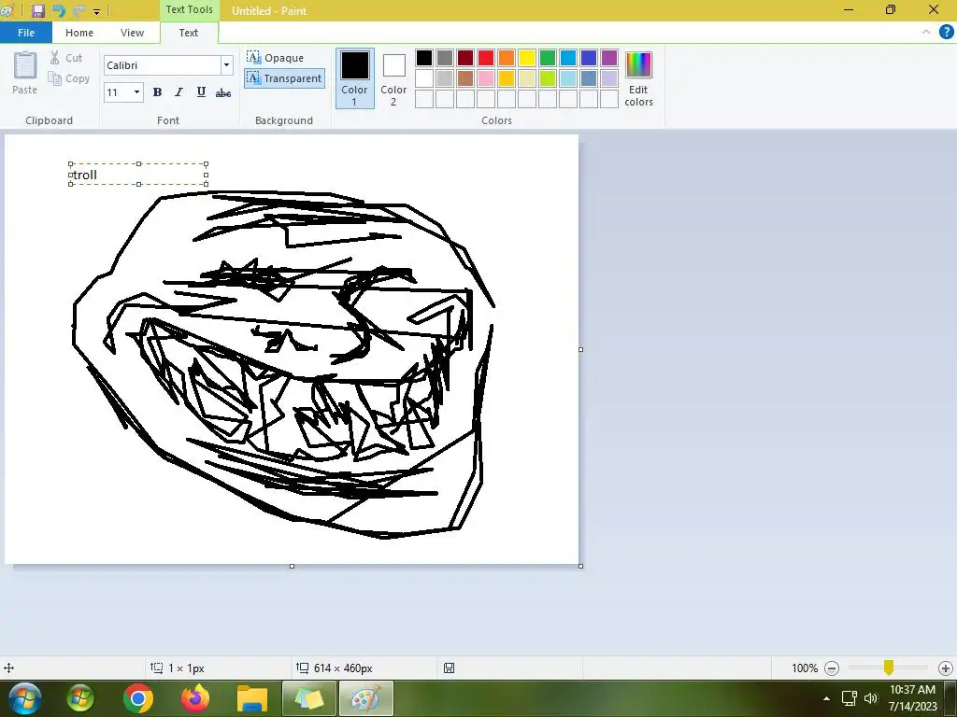Viewport: 957px width, 717px height.
Task: Switch to the View tab
Action: (132, 33)
